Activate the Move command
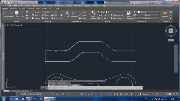The width and height of the screenshot is (180, 101). point(35,12)
